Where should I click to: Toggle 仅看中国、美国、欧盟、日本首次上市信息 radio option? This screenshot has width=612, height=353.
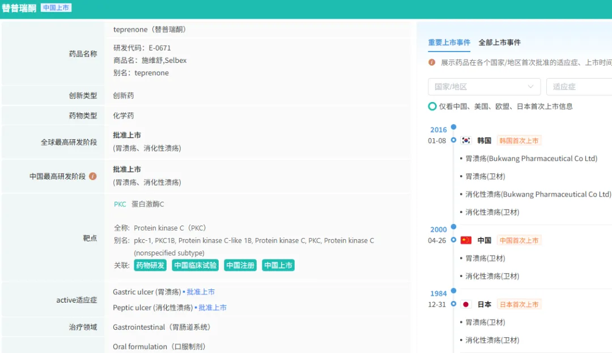[x=432, y=107]
